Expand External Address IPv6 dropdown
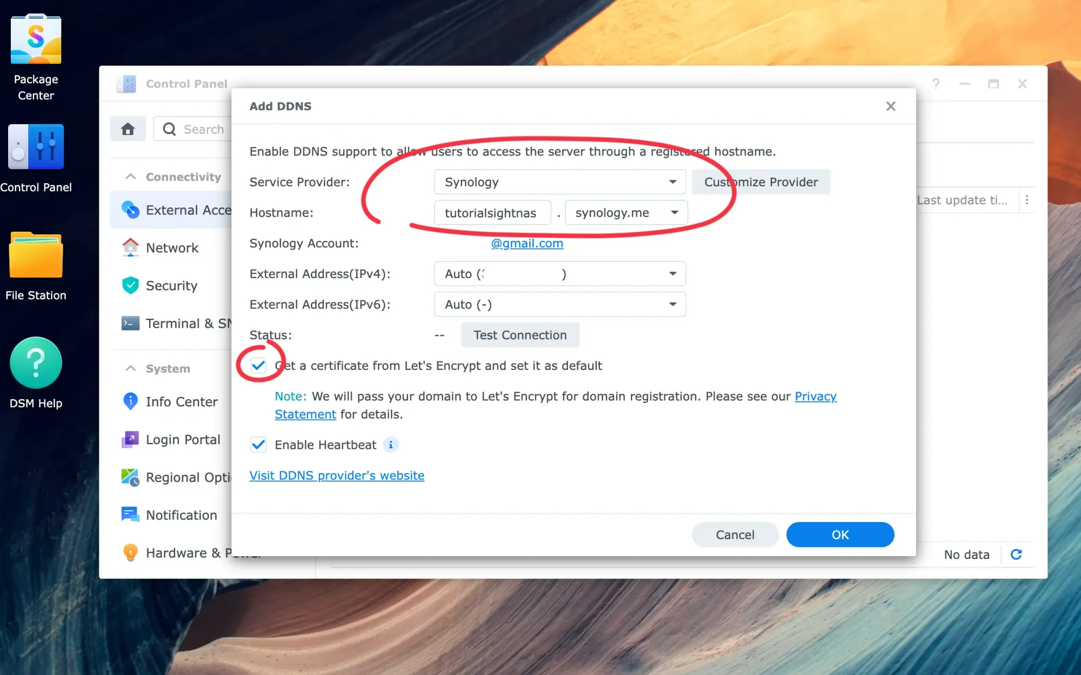 pyautogui.click(x=672, y=304)
